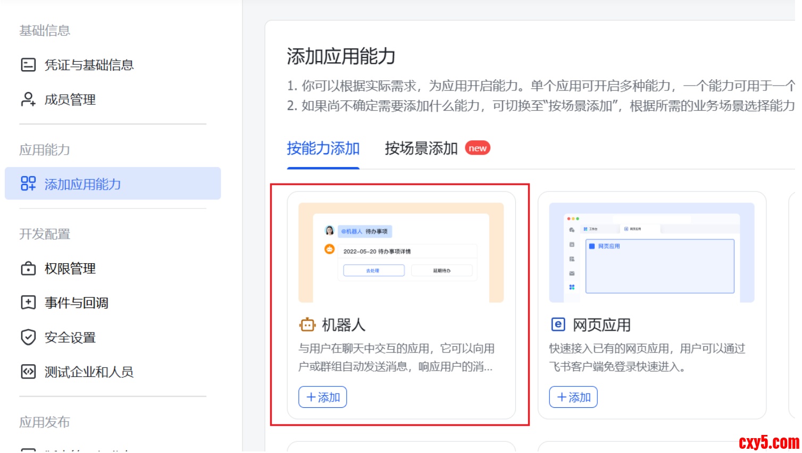Viewport: 802px width, 453px height.
Task: Click the 安全设置 shield icon
Action: pos(28,337)
